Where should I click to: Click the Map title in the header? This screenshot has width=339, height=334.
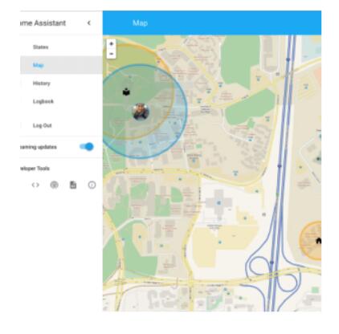point(140,23)
